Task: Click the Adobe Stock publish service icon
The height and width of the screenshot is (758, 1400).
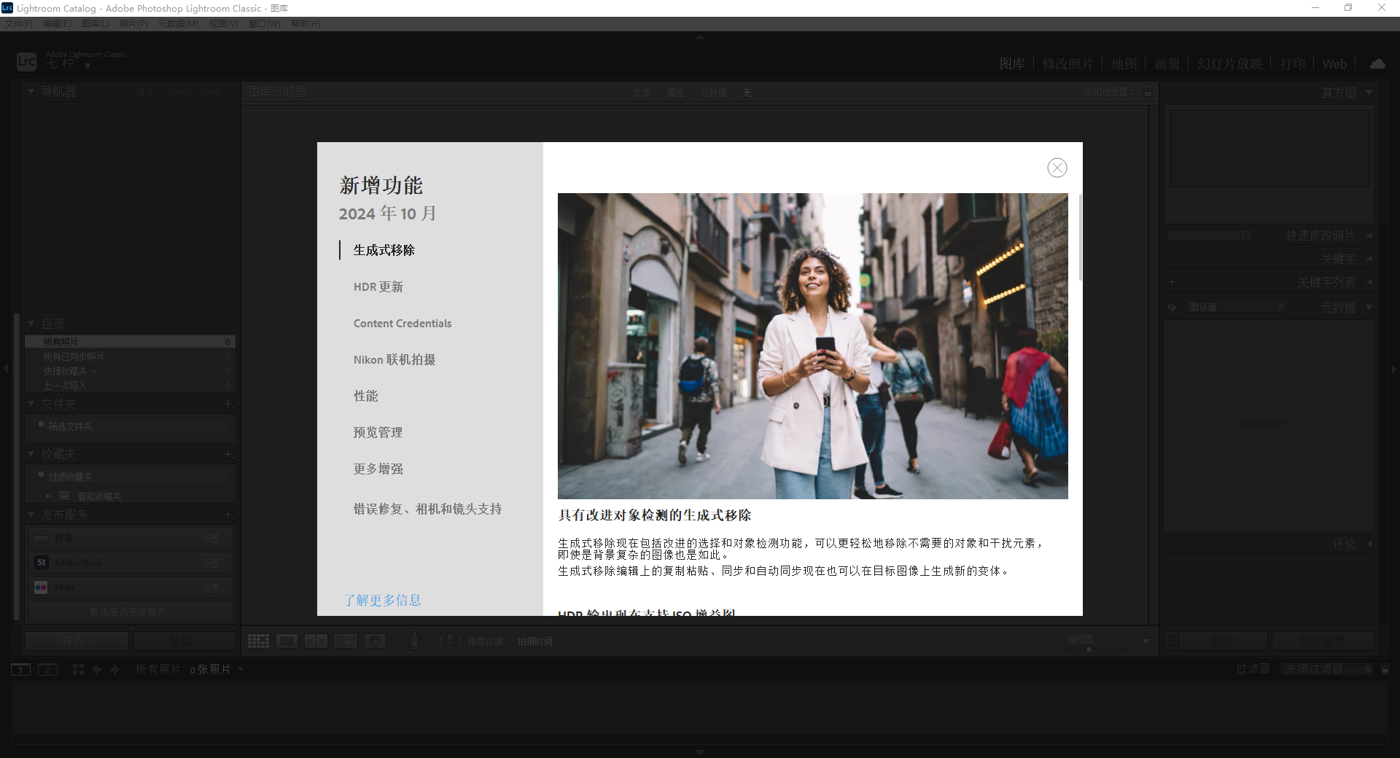Action: coord(42,563)
